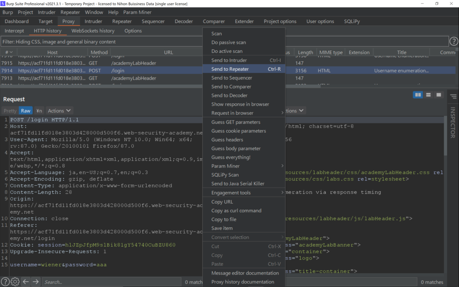Switch to the Sequencer tab
Viewport: 459px width, 287px height.
coord(153,21)
